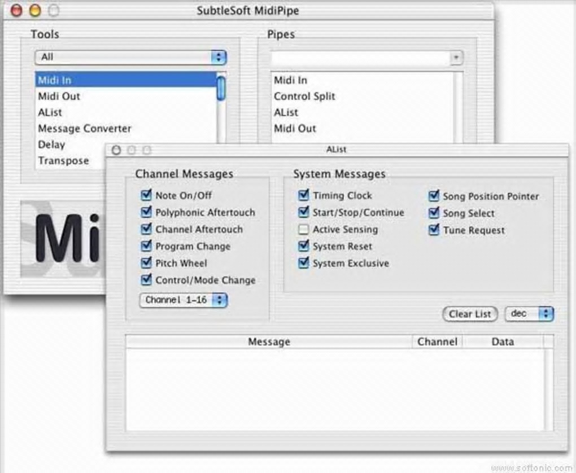Minimize the MidiPipe main window
Image resolution: width=576 pixels, height=473 pixels.
click(x=35, y=10)
